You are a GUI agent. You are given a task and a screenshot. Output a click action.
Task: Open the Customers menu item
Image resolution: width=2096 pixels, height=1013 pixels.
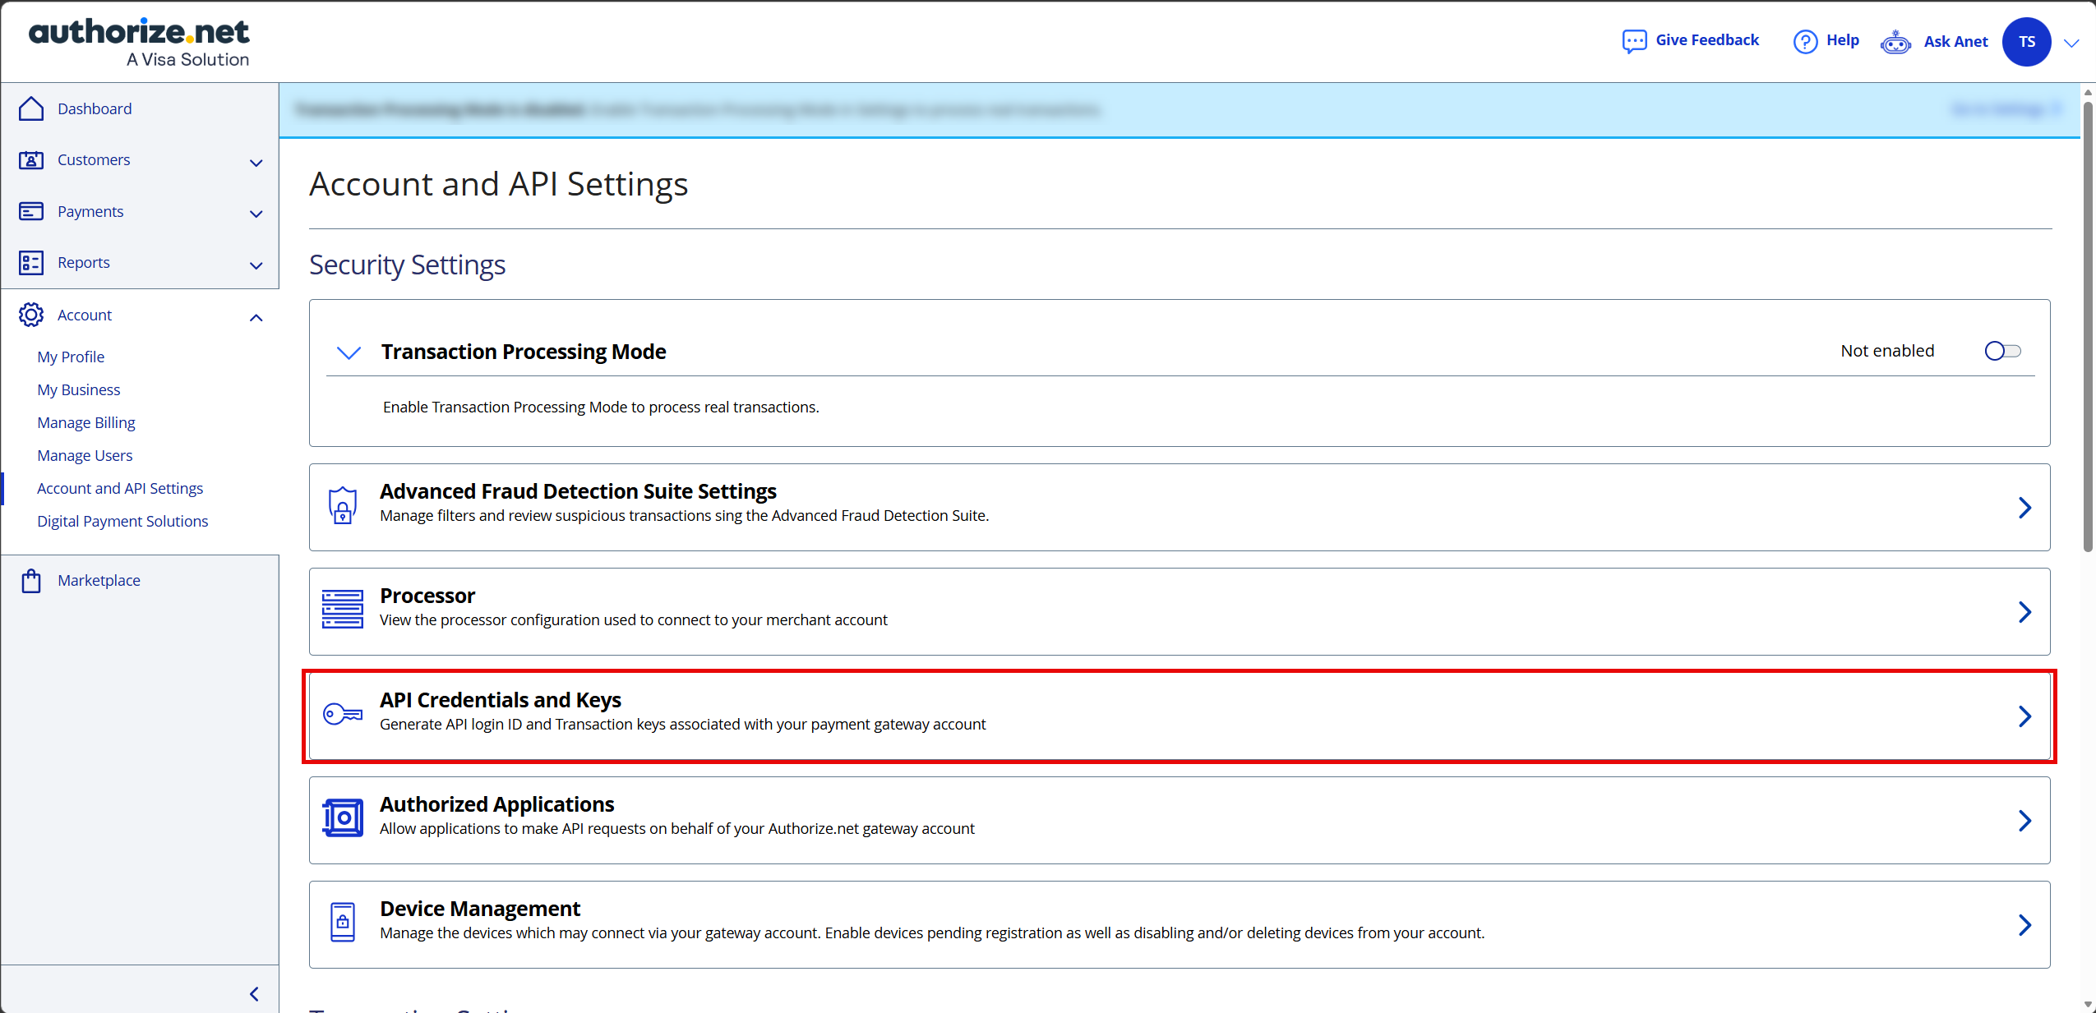94,159
